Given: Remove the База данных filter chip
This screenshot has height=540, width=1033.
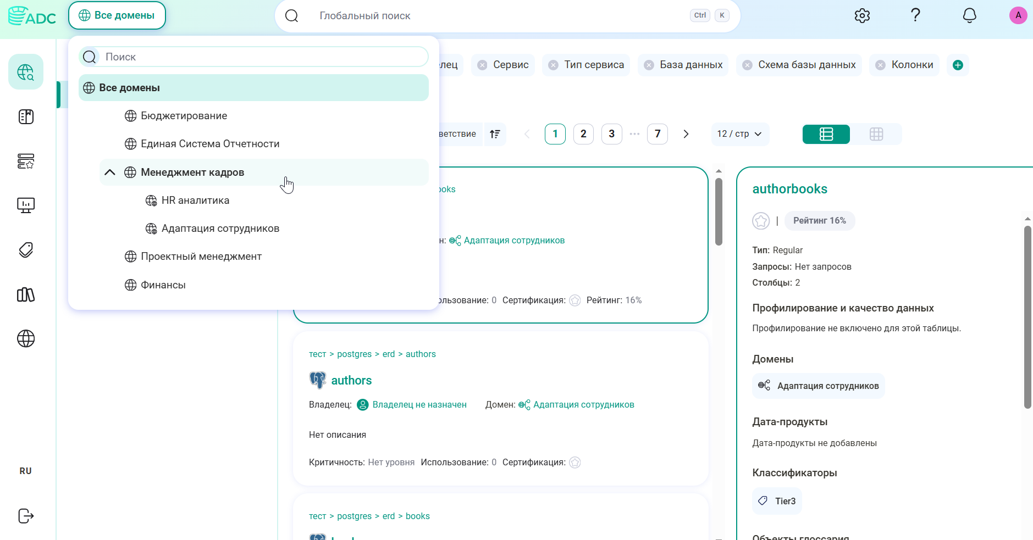Looking at the screenshot, I should (x=649, y=65).
